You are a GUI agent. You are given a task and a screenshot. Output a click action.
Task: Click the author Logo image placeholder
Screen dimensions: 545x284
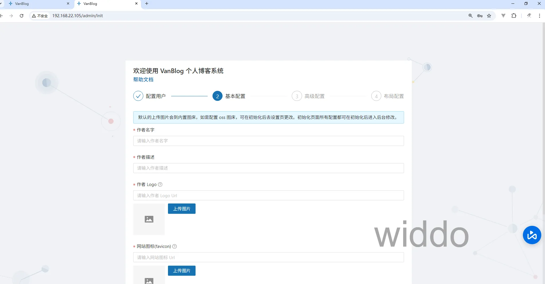149,219
